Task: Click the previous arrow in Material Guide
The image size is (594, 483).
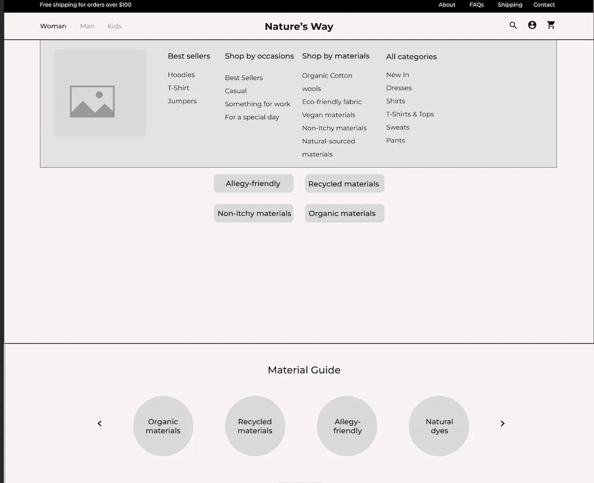Action: [x=99, y=423]
